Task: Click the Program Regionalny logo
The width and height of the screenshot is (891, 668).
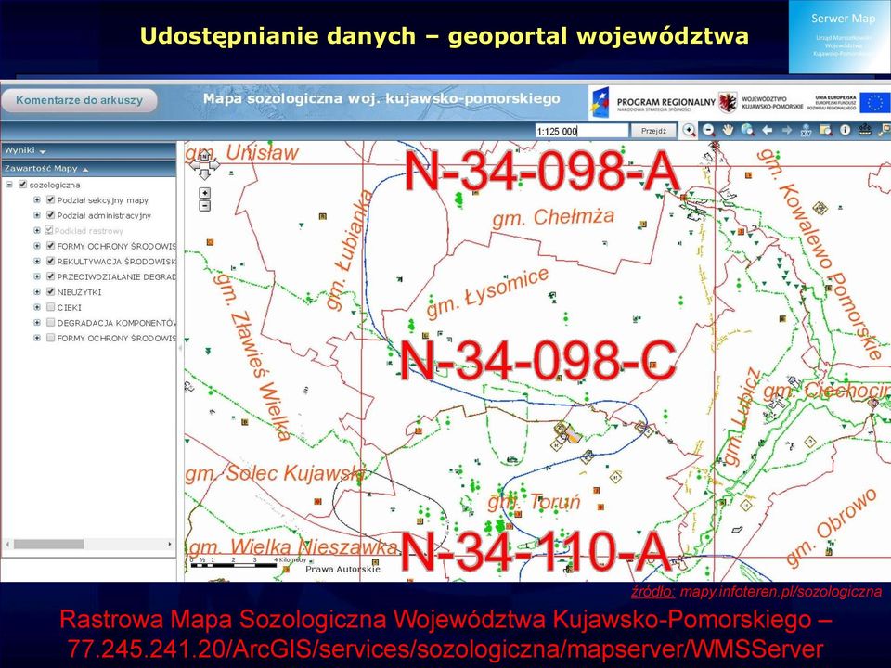Action: [x=653, y=102]
